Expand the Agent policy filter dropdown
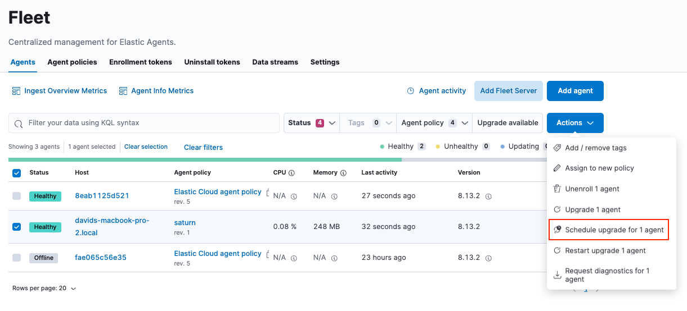This screenshot has height=311, width=687. pyautogui.click(x=435, y=123)
